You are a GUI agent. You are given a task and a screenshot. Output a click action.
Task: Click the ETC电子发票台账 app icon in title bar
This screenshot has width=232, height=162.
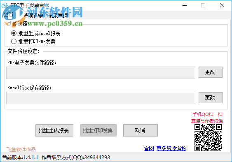pos(5,6)
